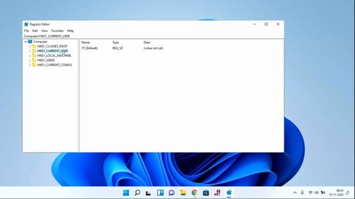The height and width of the screenshot is (199, 355).
Task: Expand HKEY_CLASSES_ROOT chevron
Action: click(29, 46)
